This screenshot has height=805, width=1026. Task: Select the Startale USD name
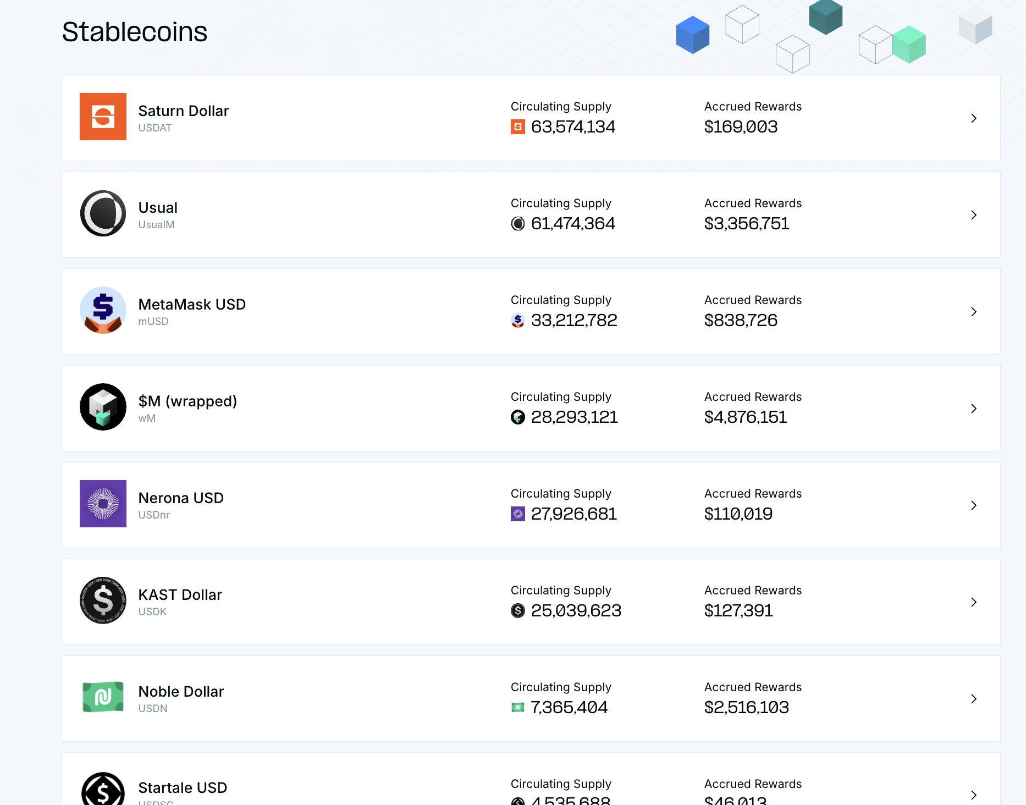[x=183, y=788]
